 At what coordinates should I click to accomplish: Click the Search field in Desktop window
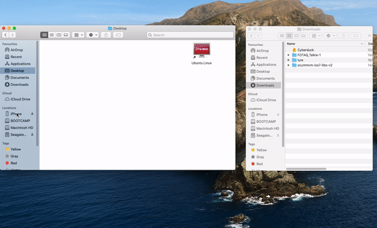tap(190, 35)
